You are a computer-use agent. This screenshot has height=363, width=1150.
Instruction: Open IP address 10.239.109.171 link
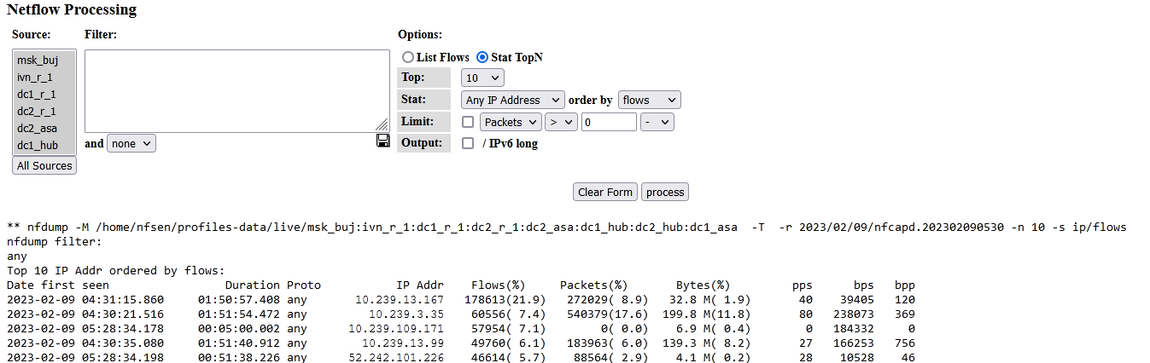click(396, 328)
